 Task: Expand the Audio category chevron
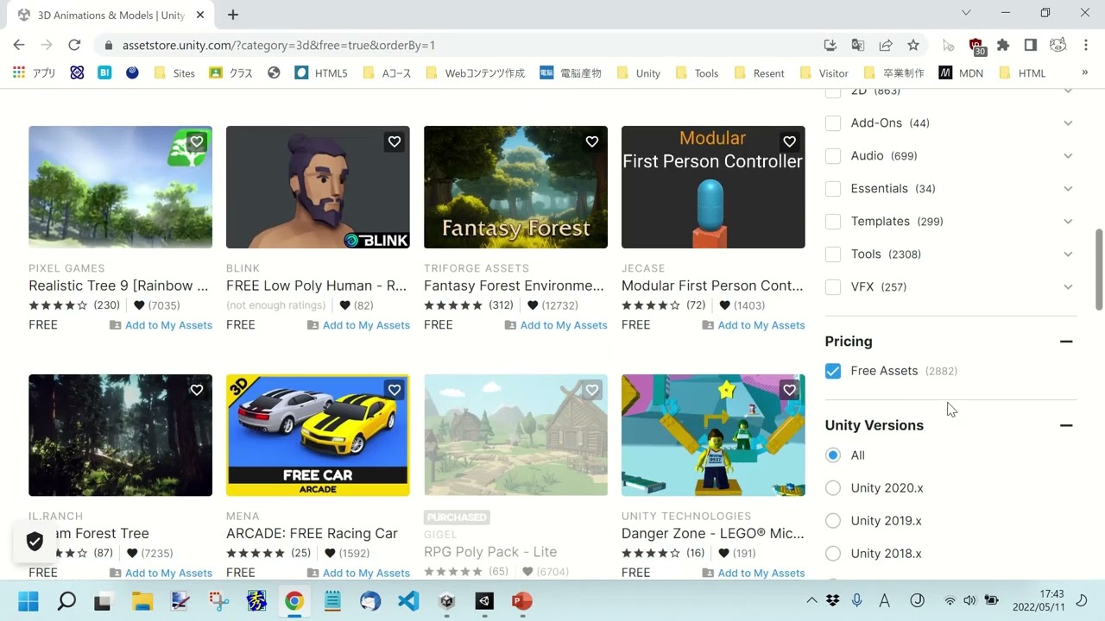tap(1068, 156)
